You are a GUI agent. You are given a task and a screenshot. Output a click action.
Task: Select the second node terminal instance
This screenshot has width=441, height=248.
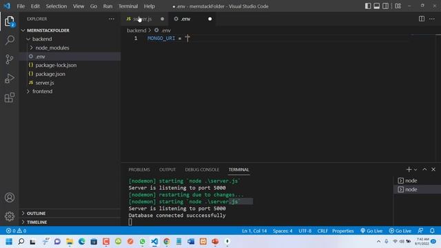click(417, 189)
